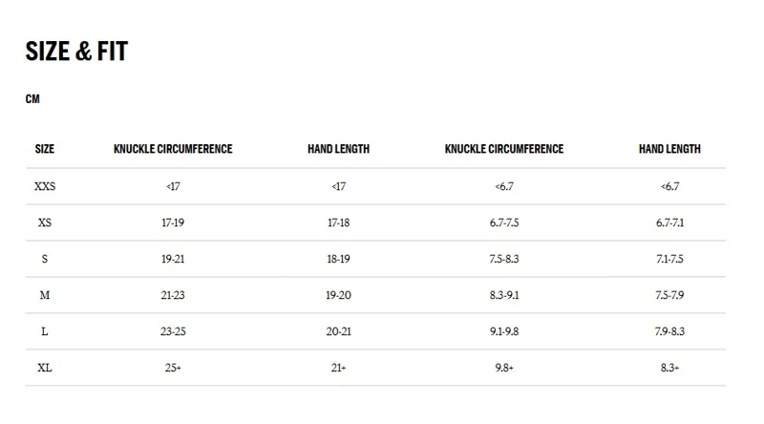This screenshot has width=764, height=424.
Task: Select the CM unit tab
Action: 32,99
